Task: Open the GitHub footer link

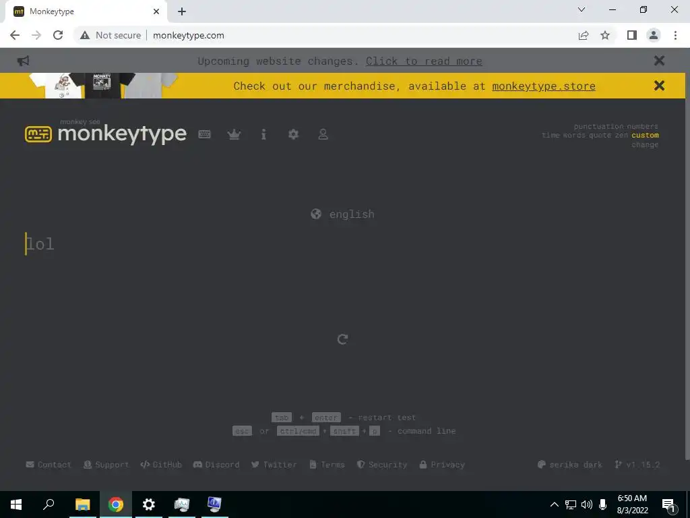Action: coord(161,465)
